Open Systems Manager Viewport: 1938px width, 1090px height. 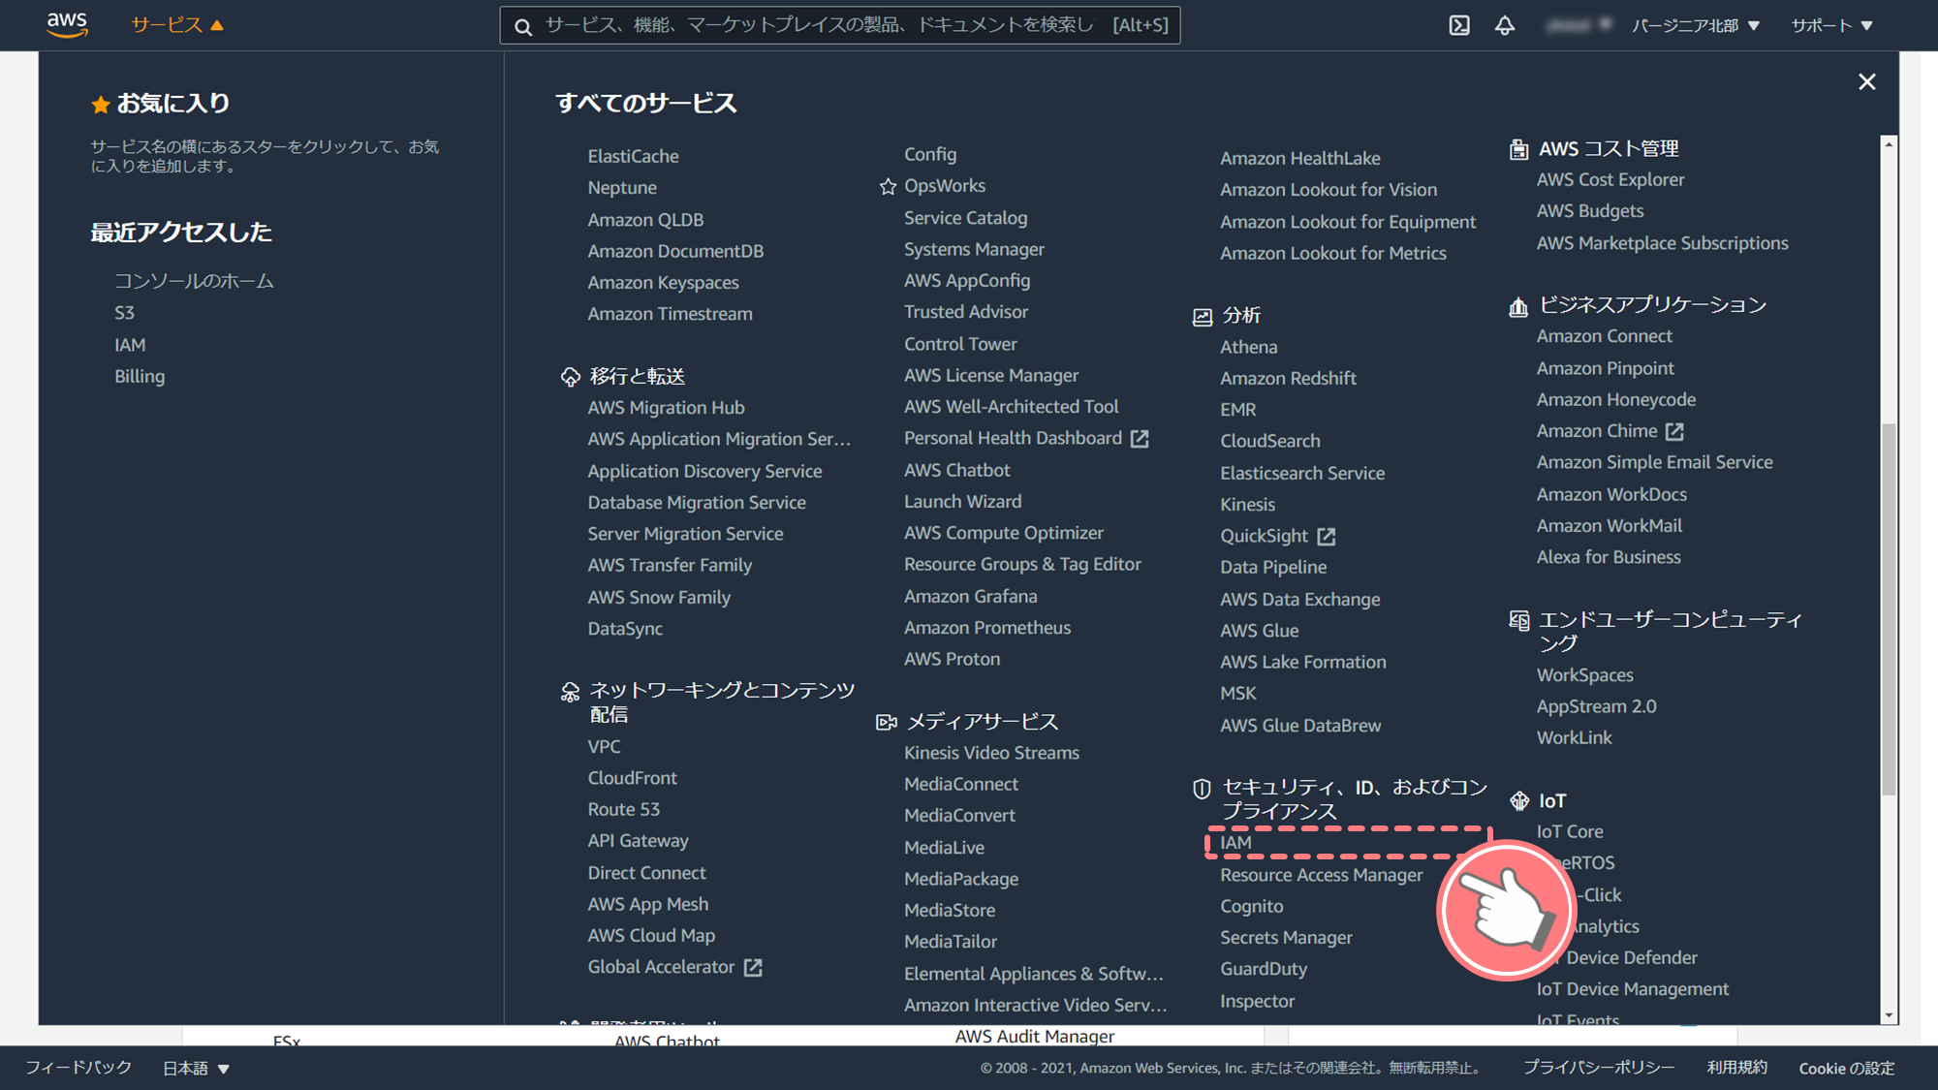pos(974,250)
